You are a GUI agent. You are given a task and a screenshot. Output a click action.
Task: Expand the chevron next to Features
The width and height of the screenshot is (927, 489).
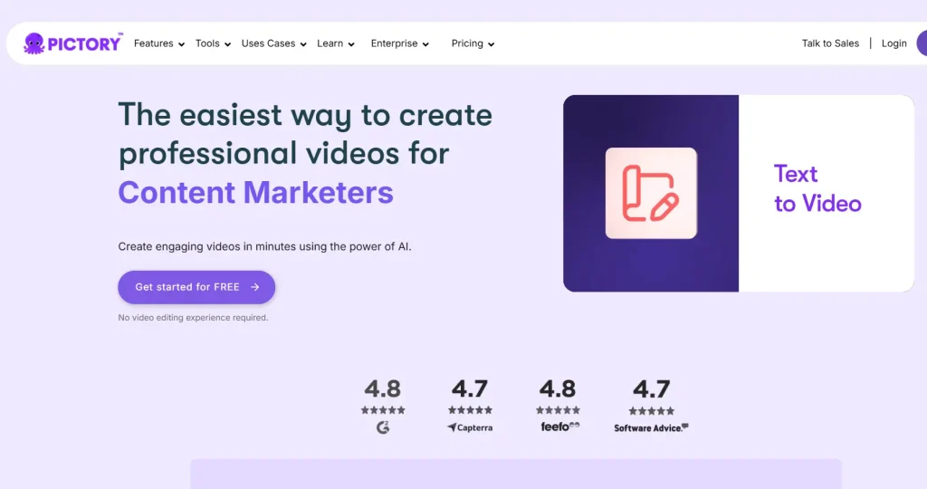coord(181,44)
